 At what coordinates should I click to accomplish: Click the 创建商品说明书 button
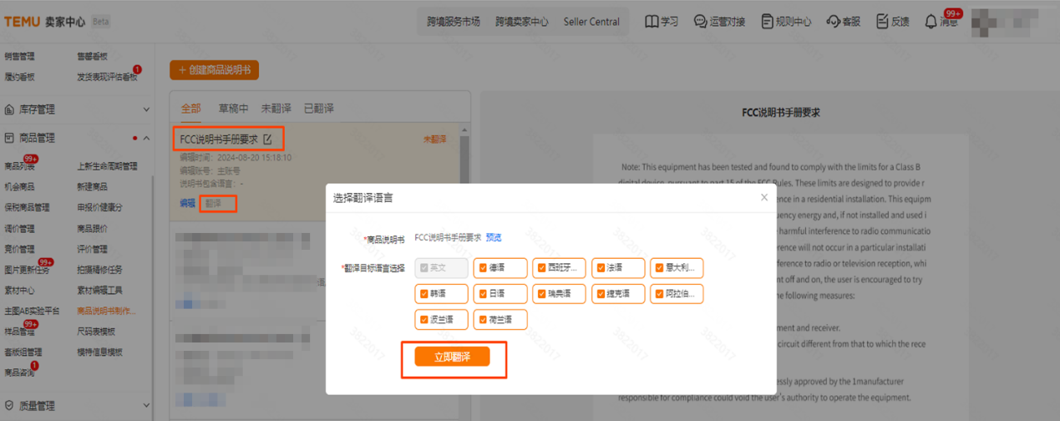tap(214, 70)
